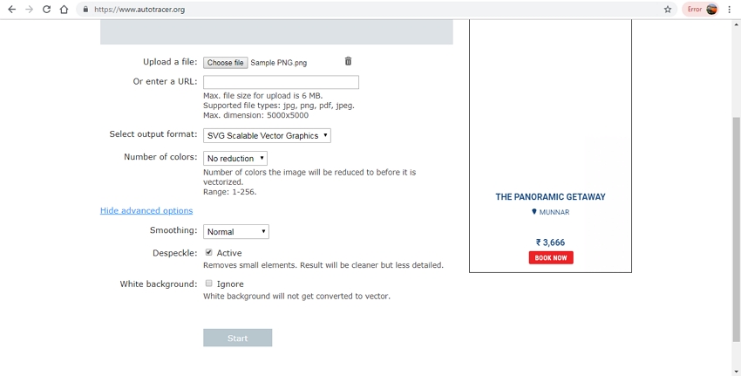Expand the Number of colors dropdown

tap(235, 159)
